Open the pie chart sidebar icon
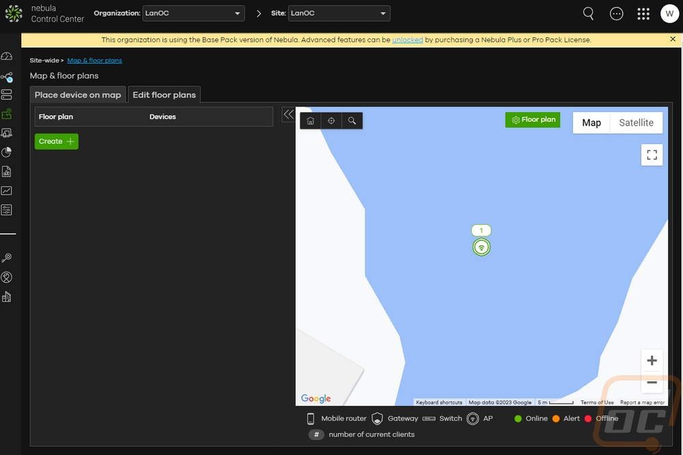683x455 pixels. pyautogui.click(x=7, y=152)
